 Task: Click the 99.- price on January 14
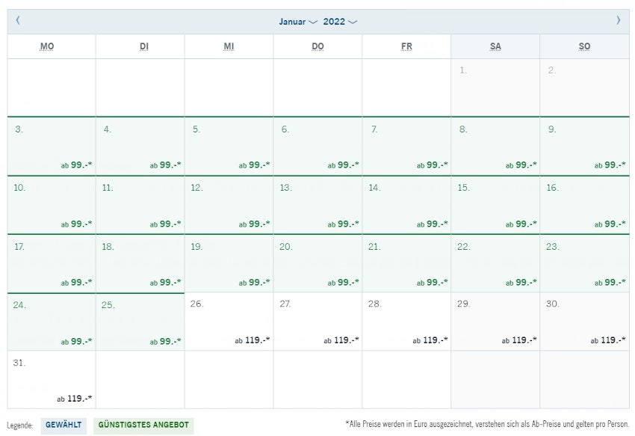436,224
